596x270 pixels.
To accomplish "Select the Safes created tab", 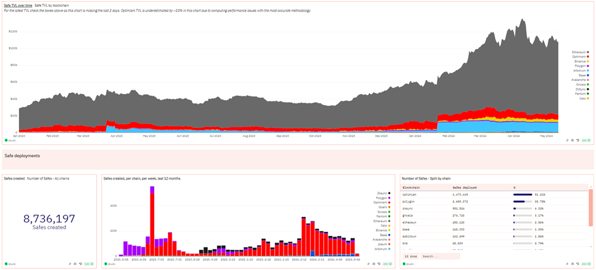I will [14, 178].
